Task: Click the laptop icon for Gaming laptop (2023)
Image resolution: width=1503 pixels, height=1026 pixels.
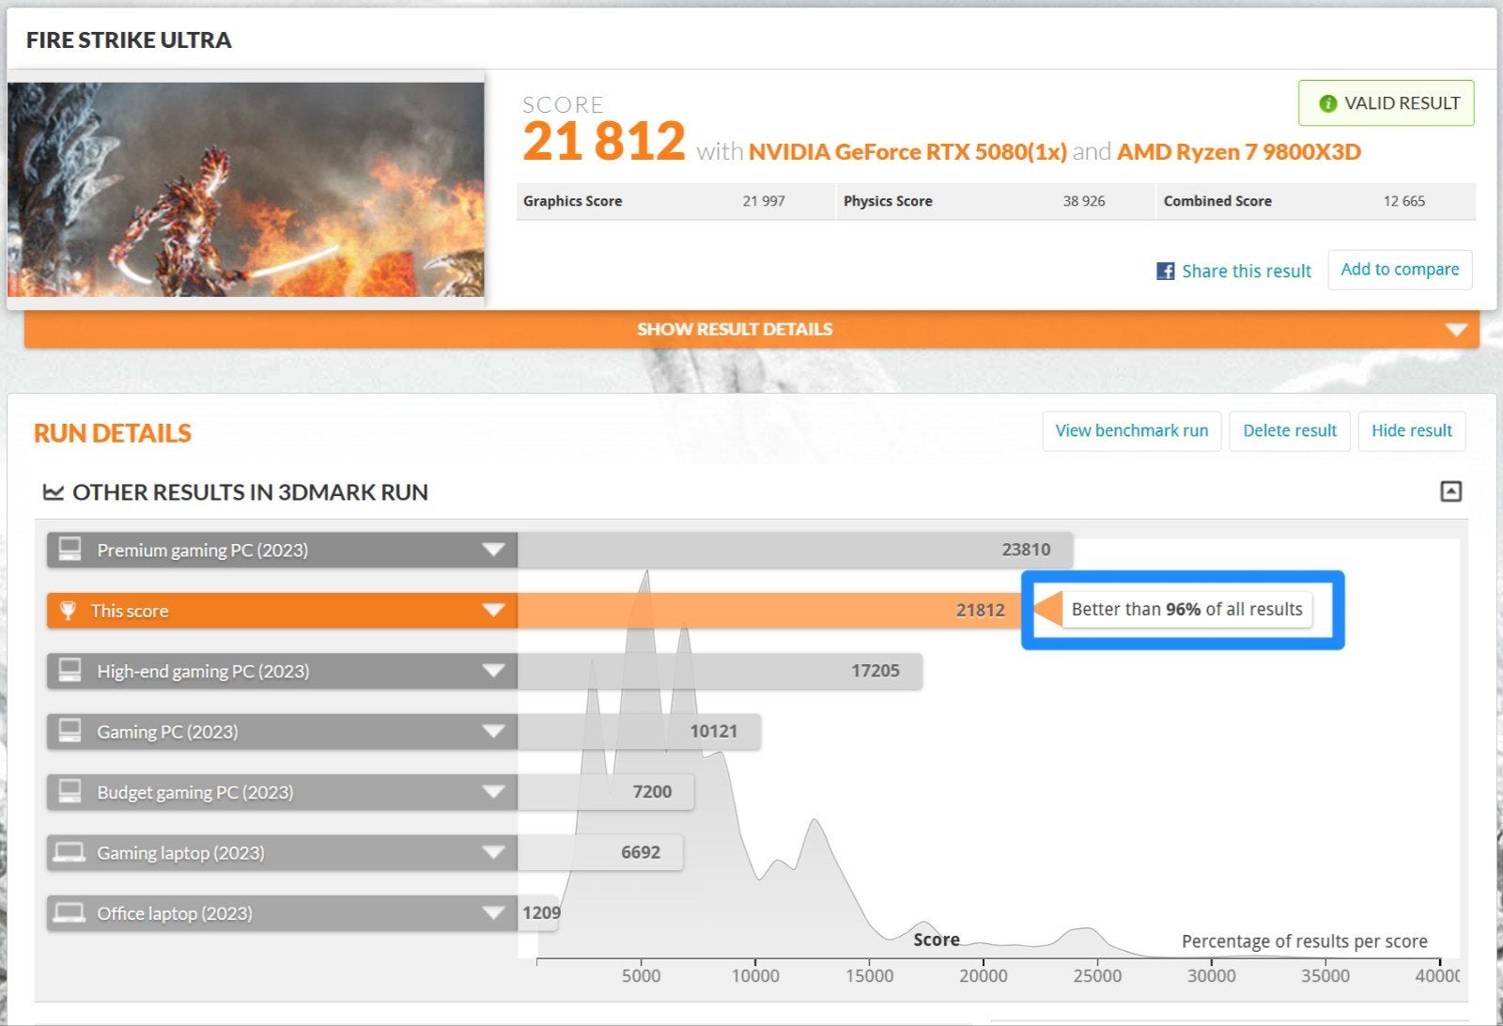Action: pyautogui.click(x=70, y=852)
